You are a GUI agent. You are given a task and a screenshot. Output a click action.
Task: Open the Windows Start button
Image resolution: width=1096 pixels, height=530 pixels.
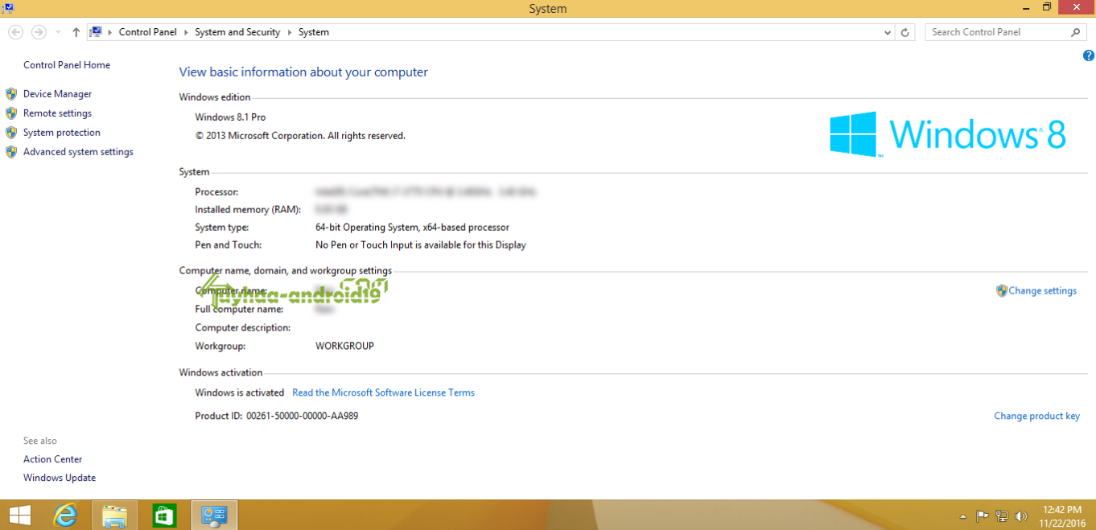[x=19, y=516]
